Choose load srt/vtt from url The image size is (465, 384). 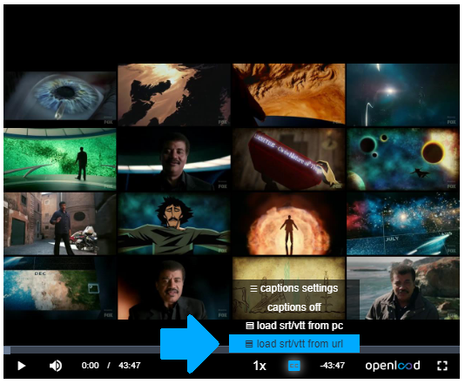[294, 344]
